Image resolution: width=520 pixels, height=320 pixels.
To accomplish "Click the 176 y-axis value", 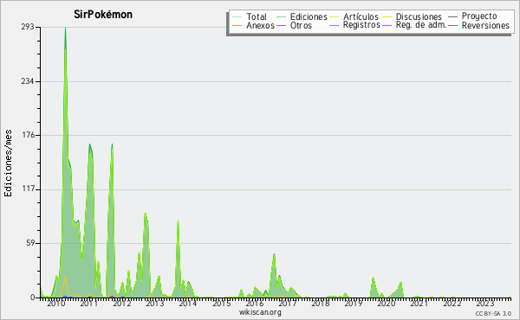I will tap(28, 135).
